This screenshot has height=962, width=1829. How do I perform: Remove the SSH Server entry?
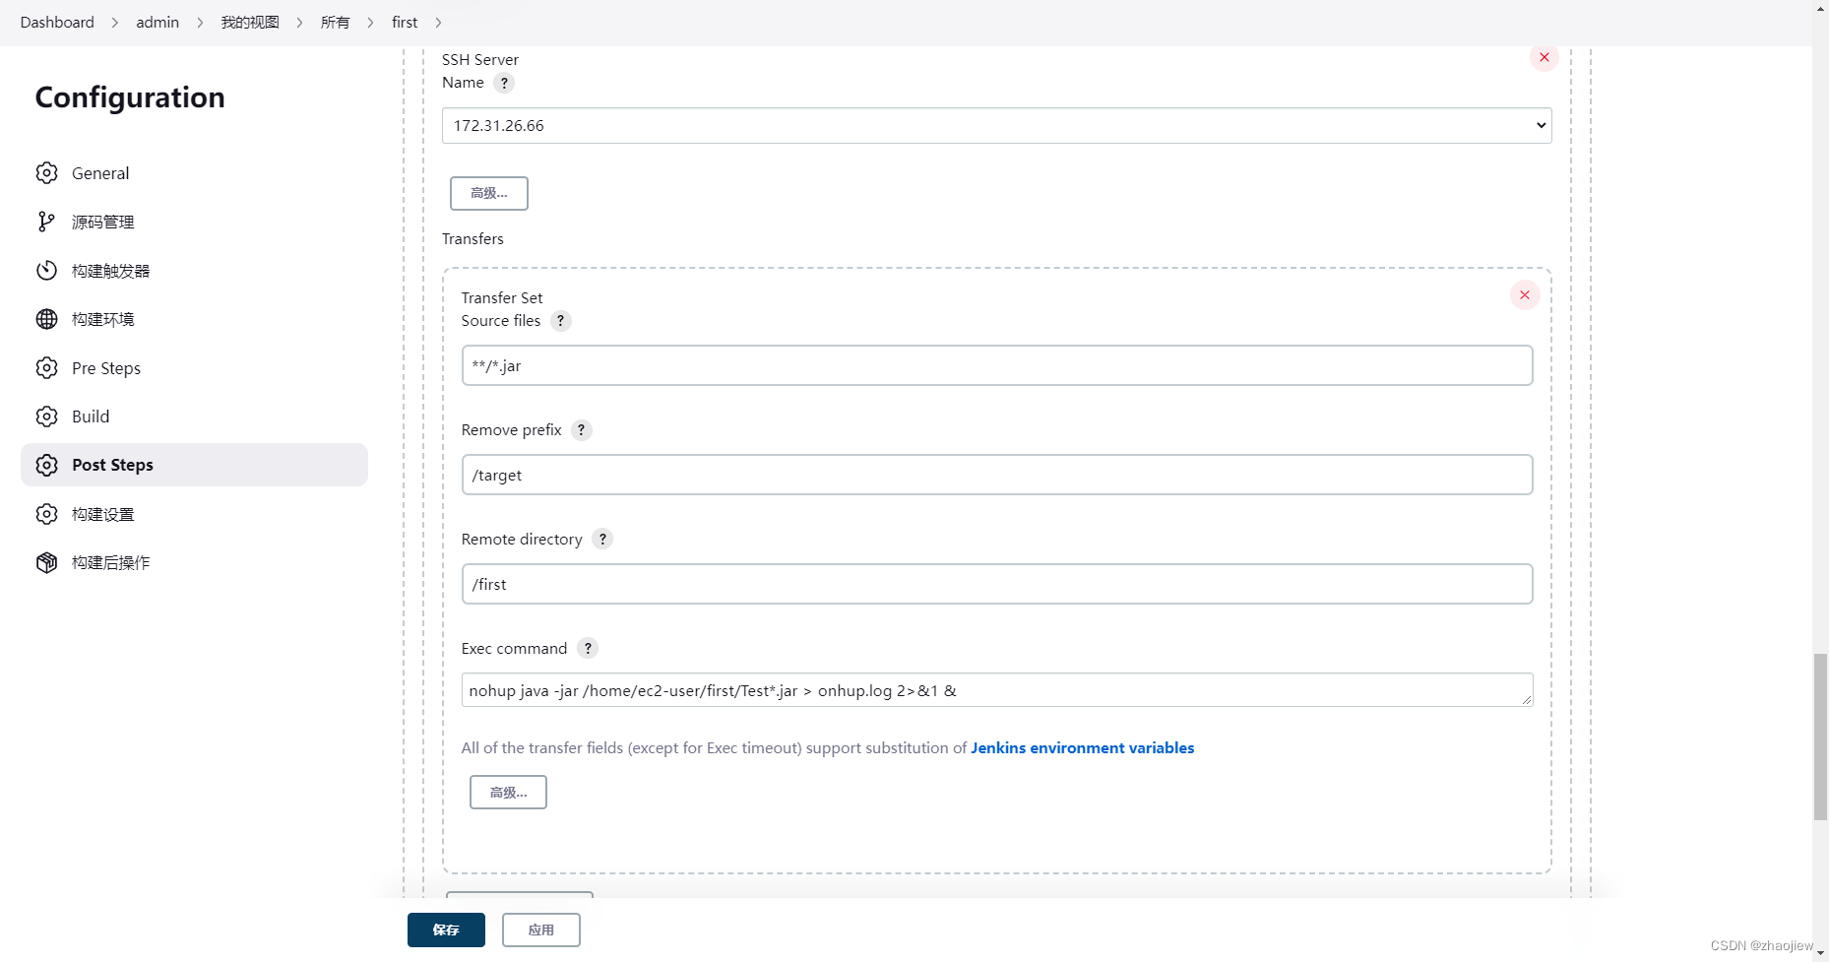pos(1544,57)
